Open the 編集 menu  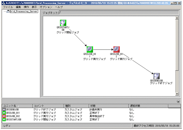[18, 7]
